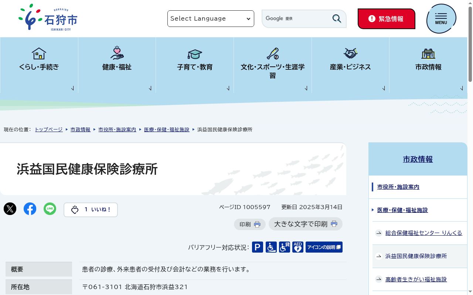This screenshot has width=473, height=295.
Task: Click the 緊急情報 emergency button
Action: (x=386, y=18)
